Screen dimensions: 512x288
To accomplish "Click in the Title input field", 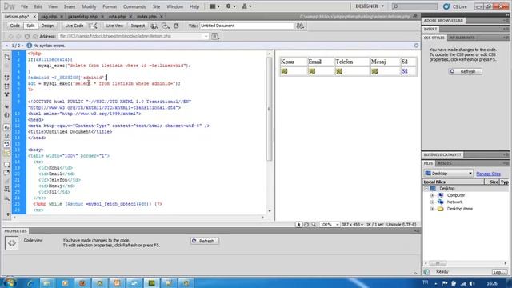I will 246,26.
